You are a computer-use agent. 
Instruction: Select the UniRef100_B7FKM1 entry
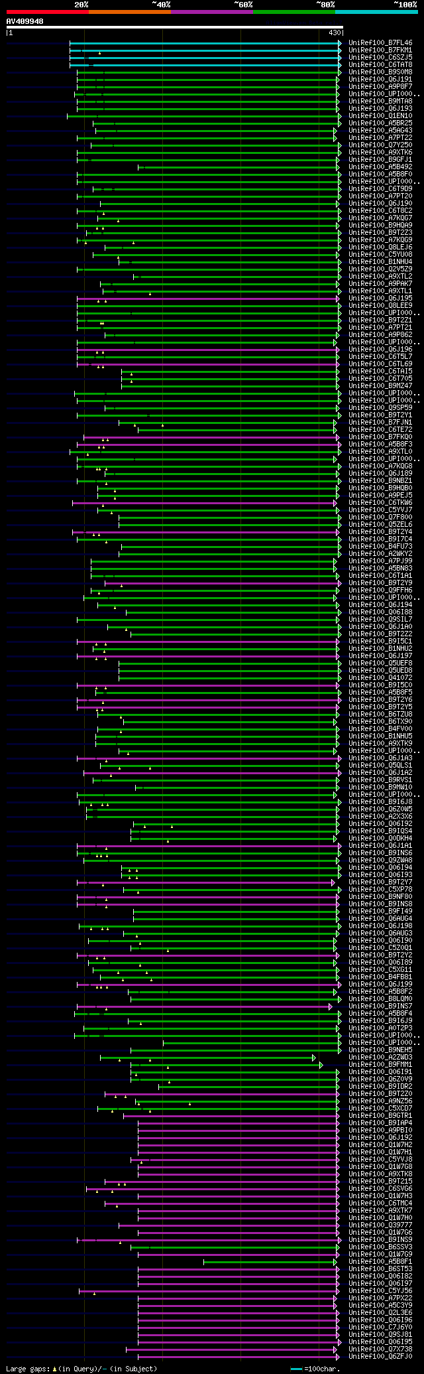[380, 50]
